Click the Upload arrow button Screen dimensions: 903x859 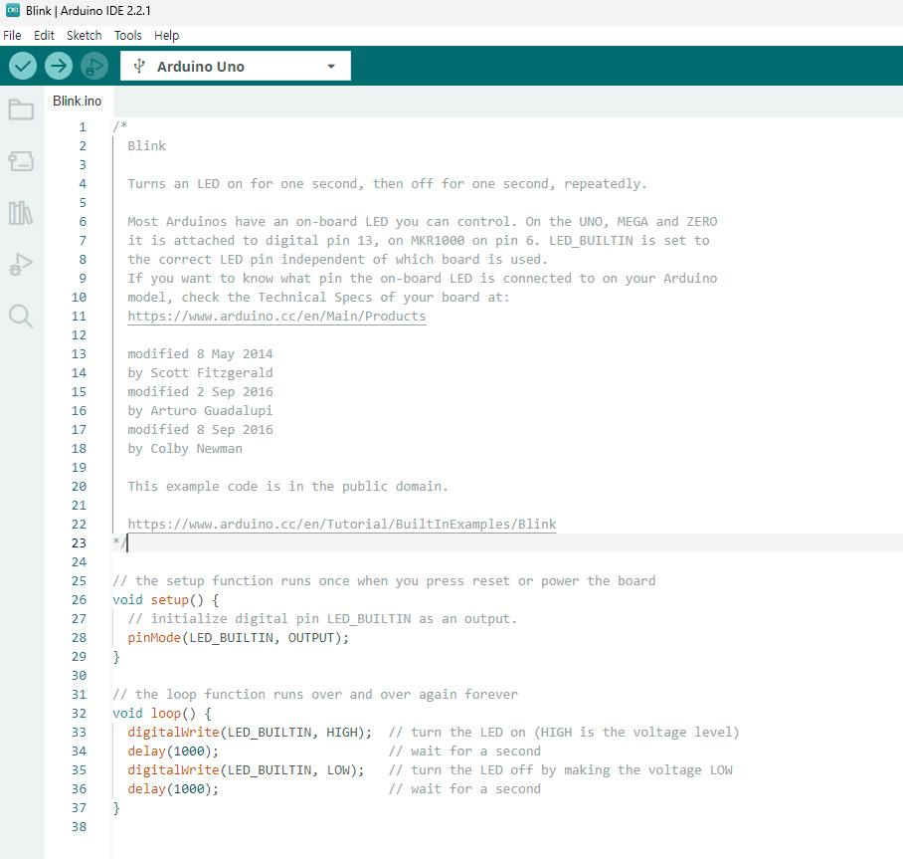[x=59, y=67]
